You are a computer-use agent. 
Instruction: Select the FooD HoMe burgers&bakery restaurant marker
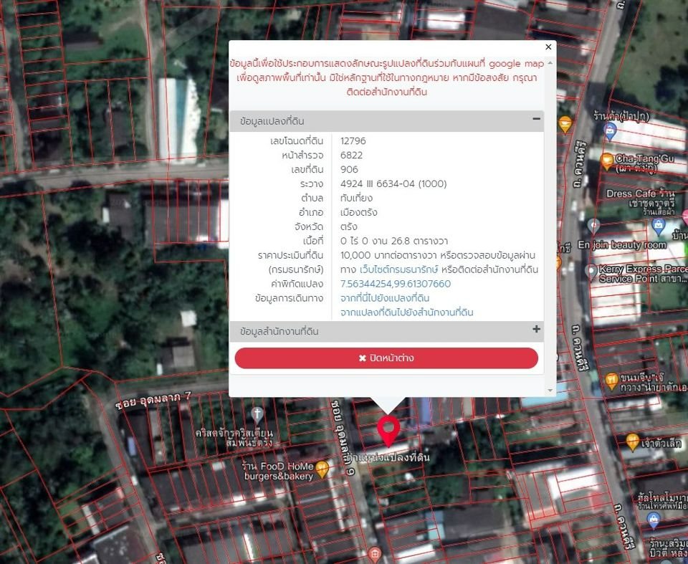[x=322, y=469]
